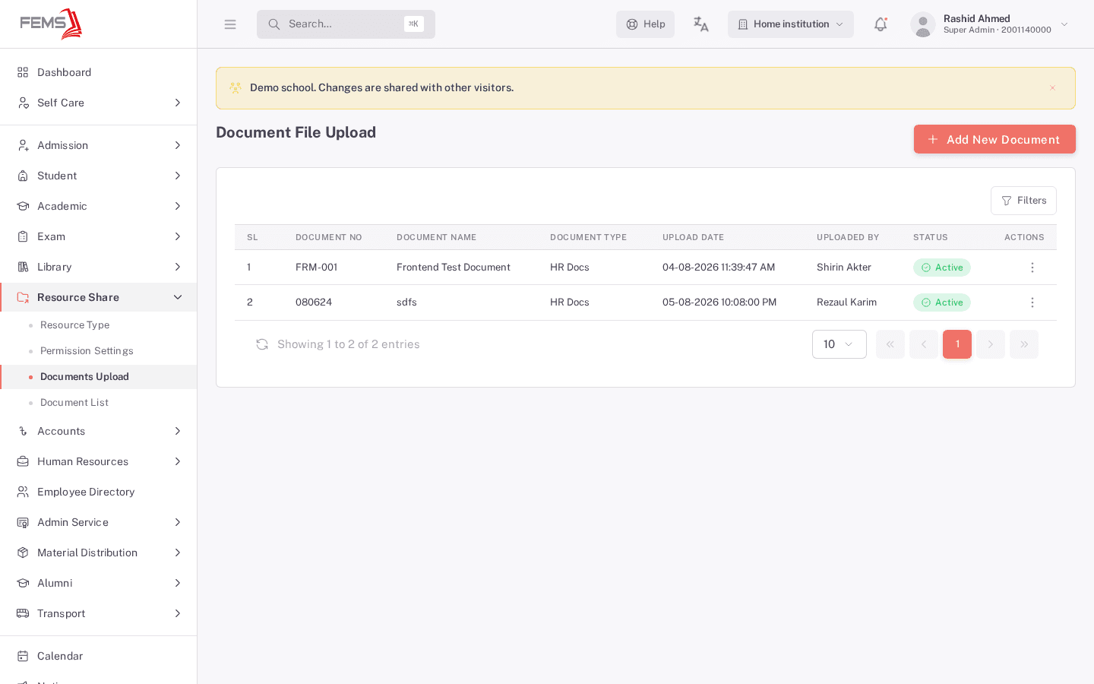Click the user avatar icon
Viewport: 1094px width, 684px height.
(x=923, y=24)
